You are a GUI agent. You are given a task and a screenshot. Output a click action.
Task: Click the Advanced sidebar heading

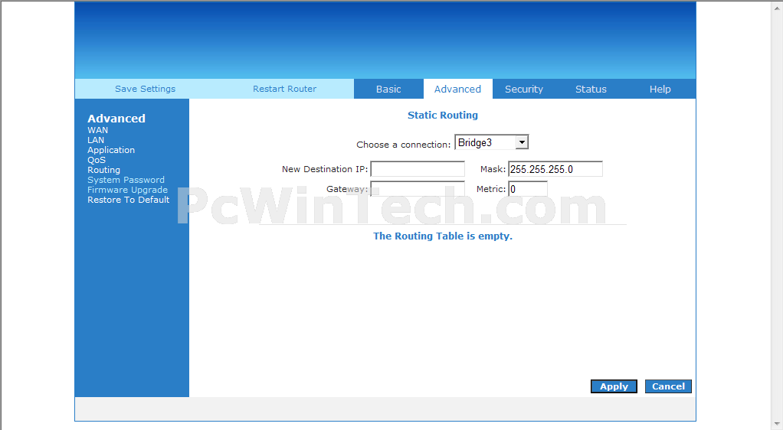(116, 119)
